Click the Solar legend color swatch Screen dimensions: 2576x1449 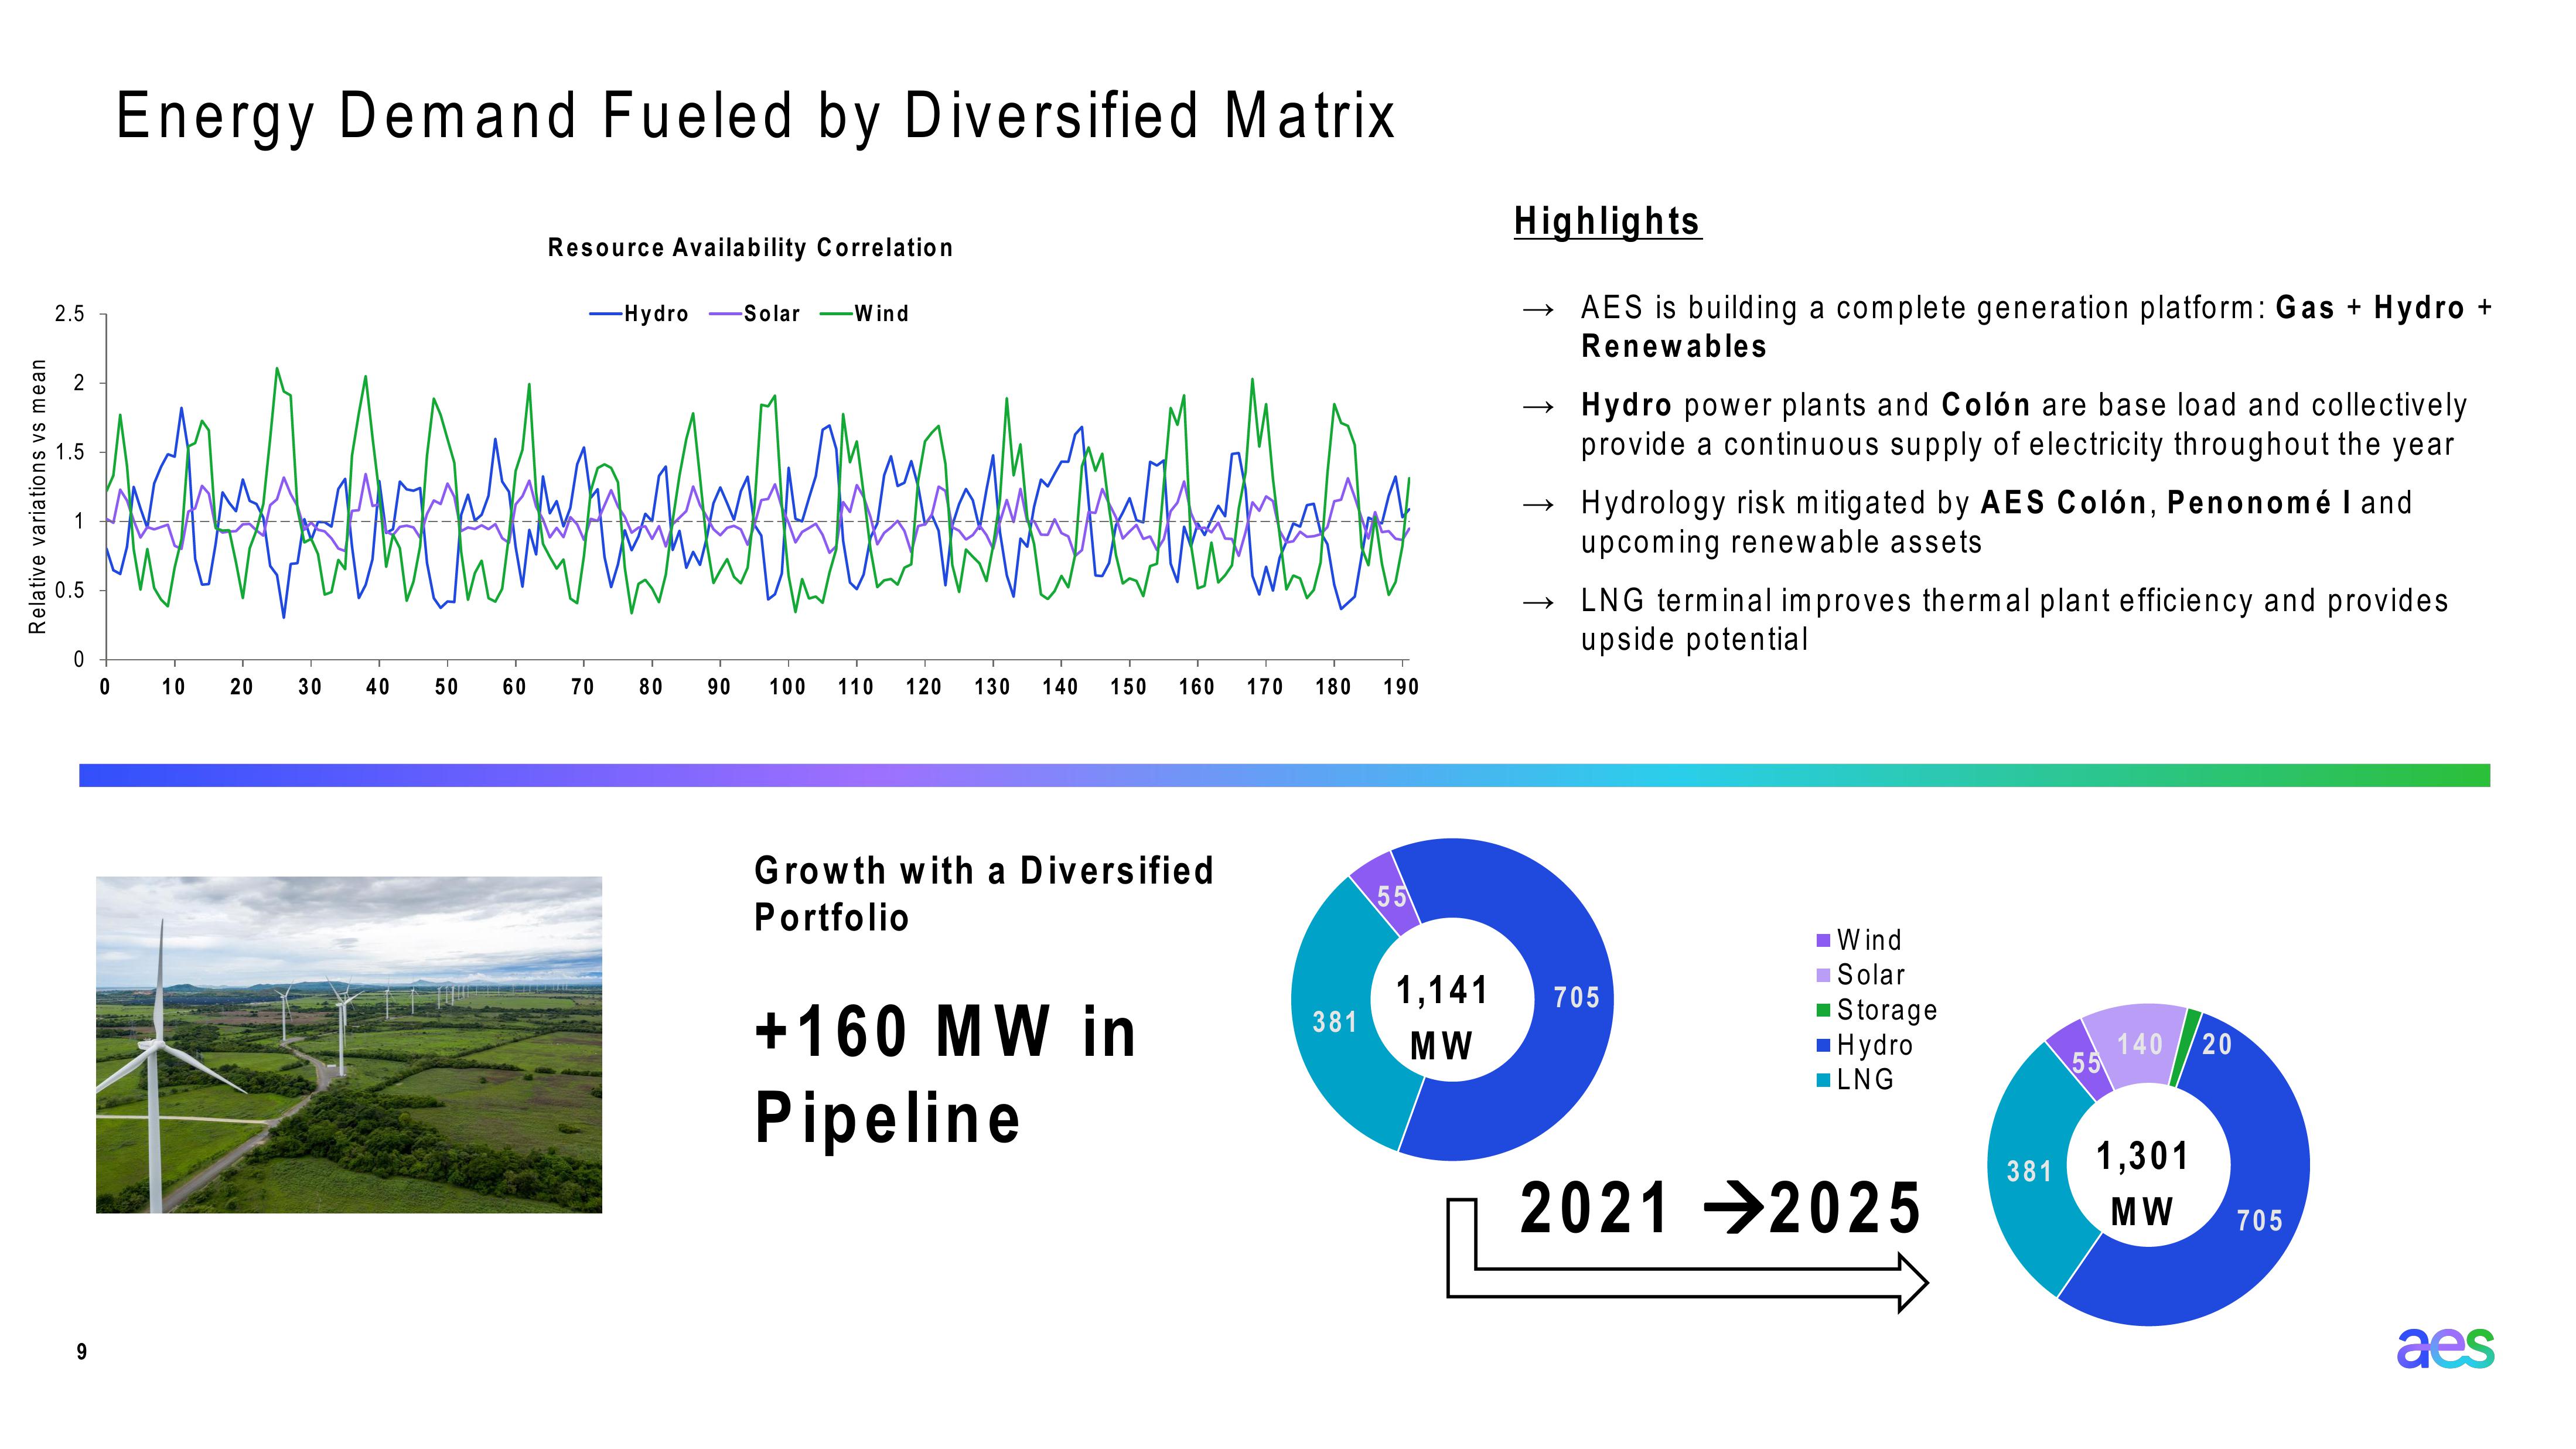[x=1823, y=975]
